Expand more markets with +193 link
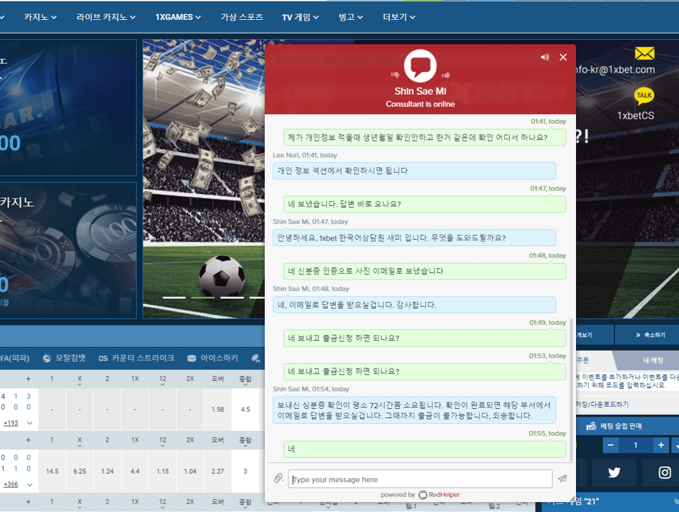This screenshot has width=679, height=512. coord(11,422)
